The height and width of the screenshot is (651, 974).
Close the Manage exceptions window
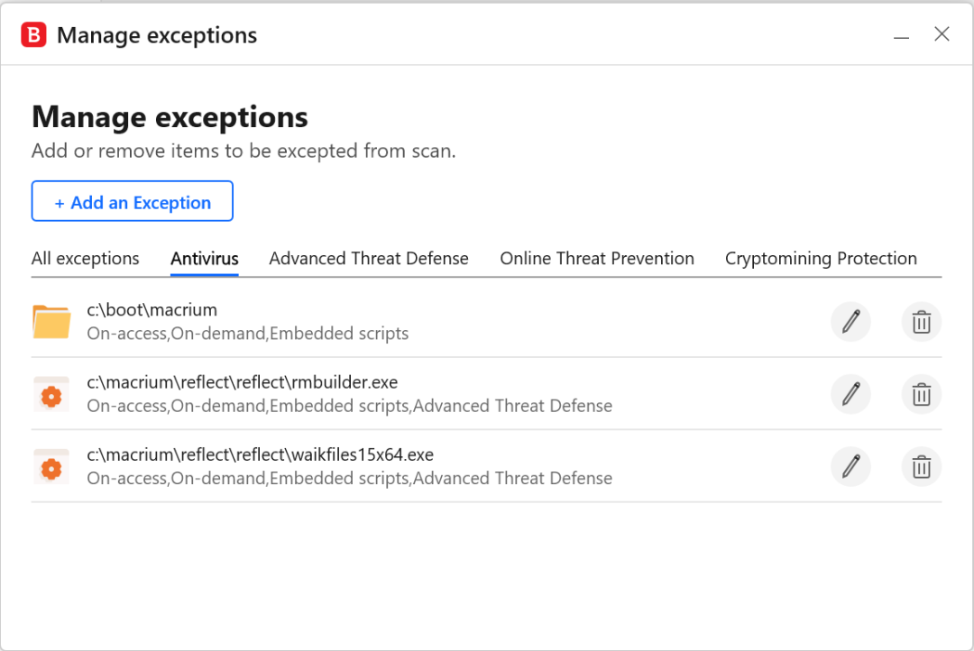(942, 34)
